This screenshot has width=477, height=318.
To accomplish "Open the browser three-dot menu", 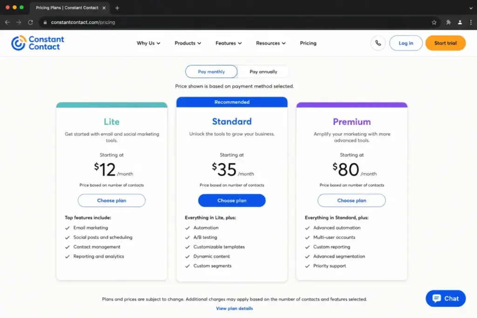I will coord(470,22).
